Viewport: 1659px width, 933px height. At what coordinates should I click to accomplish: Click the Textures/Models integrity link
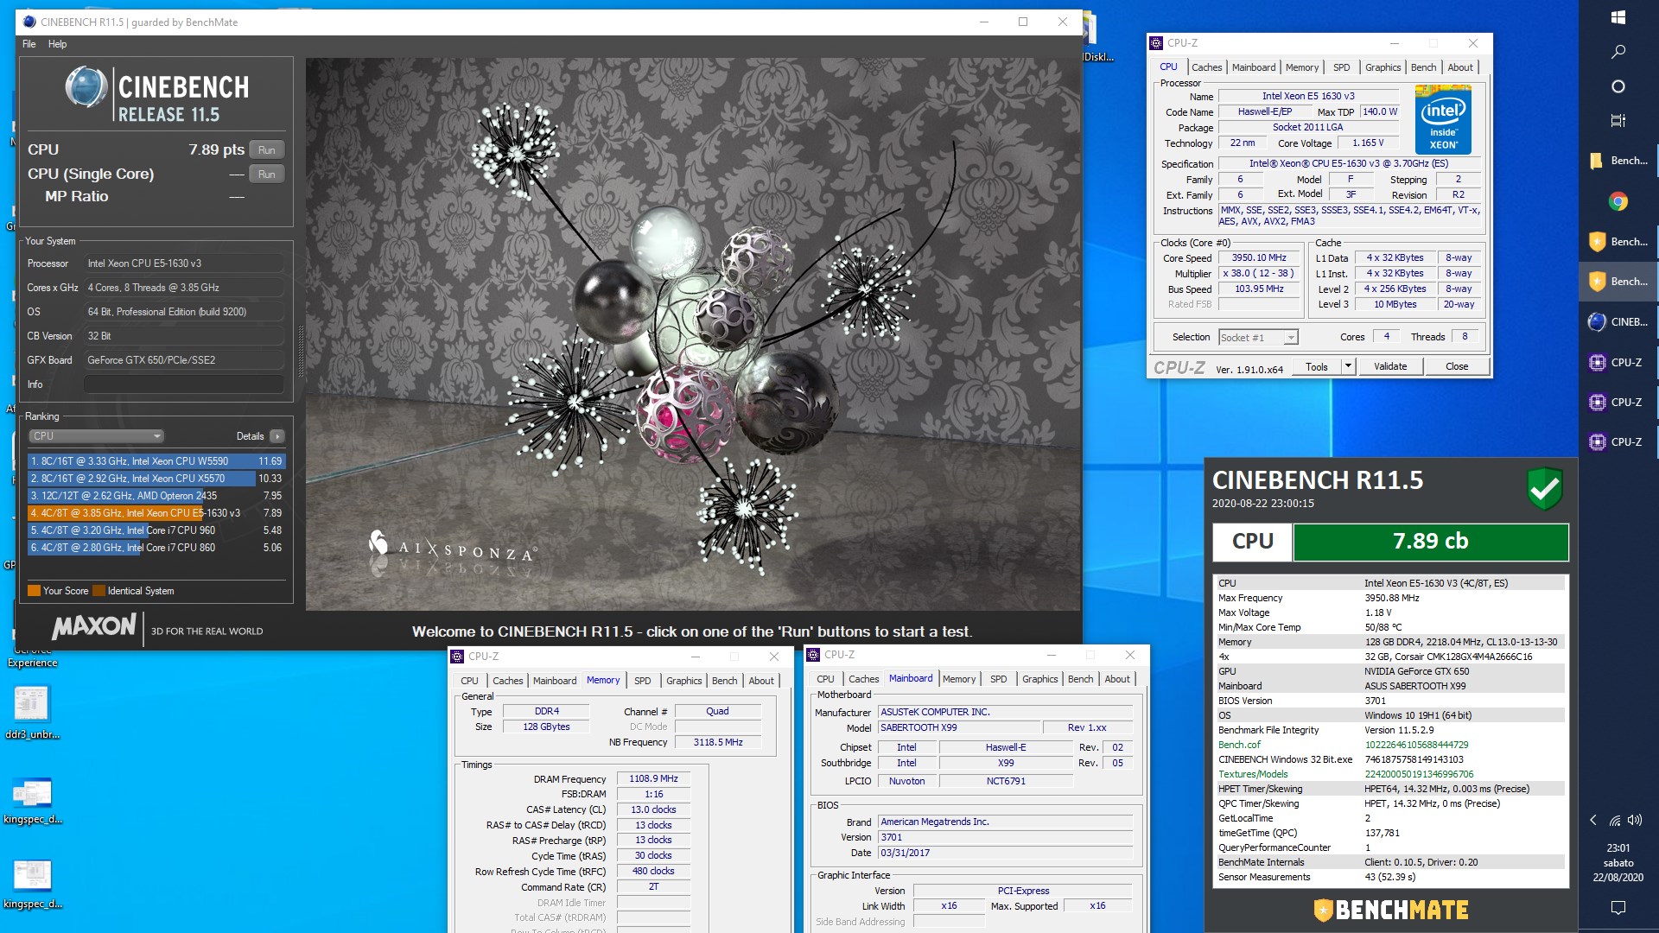coord(1253,774)
